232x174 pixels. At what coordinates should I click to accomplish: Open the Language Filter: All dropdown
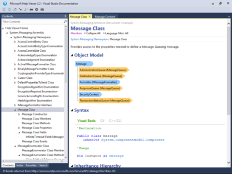116,33
